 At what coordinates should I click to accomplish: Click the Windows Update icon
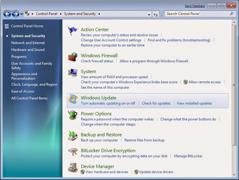(x=73, y=99)
